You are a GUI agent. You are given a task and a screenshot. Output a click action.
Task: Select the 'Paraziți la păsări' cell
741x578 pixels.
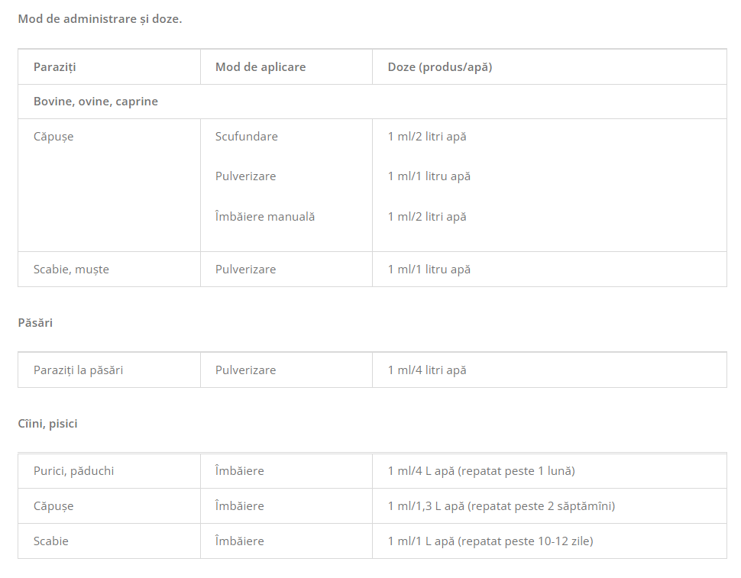[78, 370]
